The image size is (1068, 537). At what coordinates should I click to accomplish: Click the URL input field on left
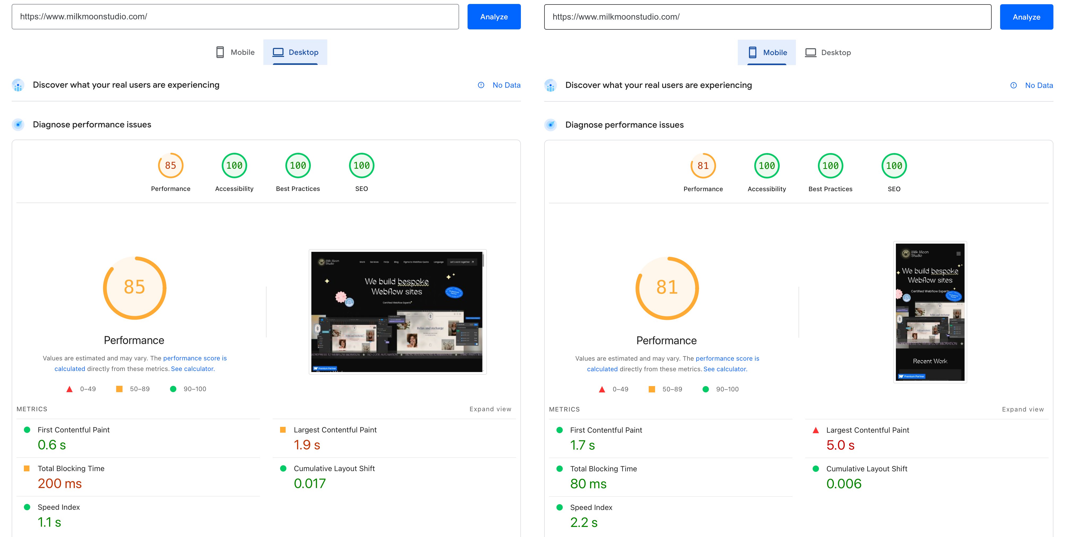pyautogui.click(x=235, y=17)
